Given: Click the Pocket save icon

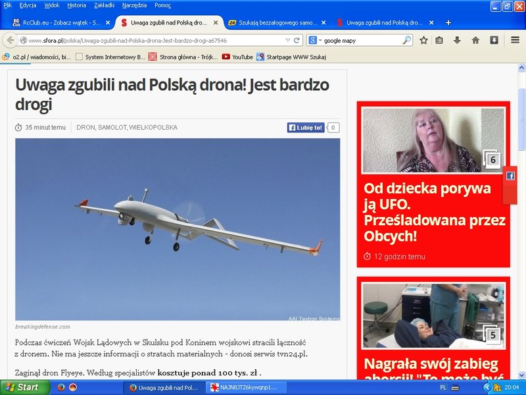Looking at the screenshot, I should pyautogui.click(x=494, y=40).
